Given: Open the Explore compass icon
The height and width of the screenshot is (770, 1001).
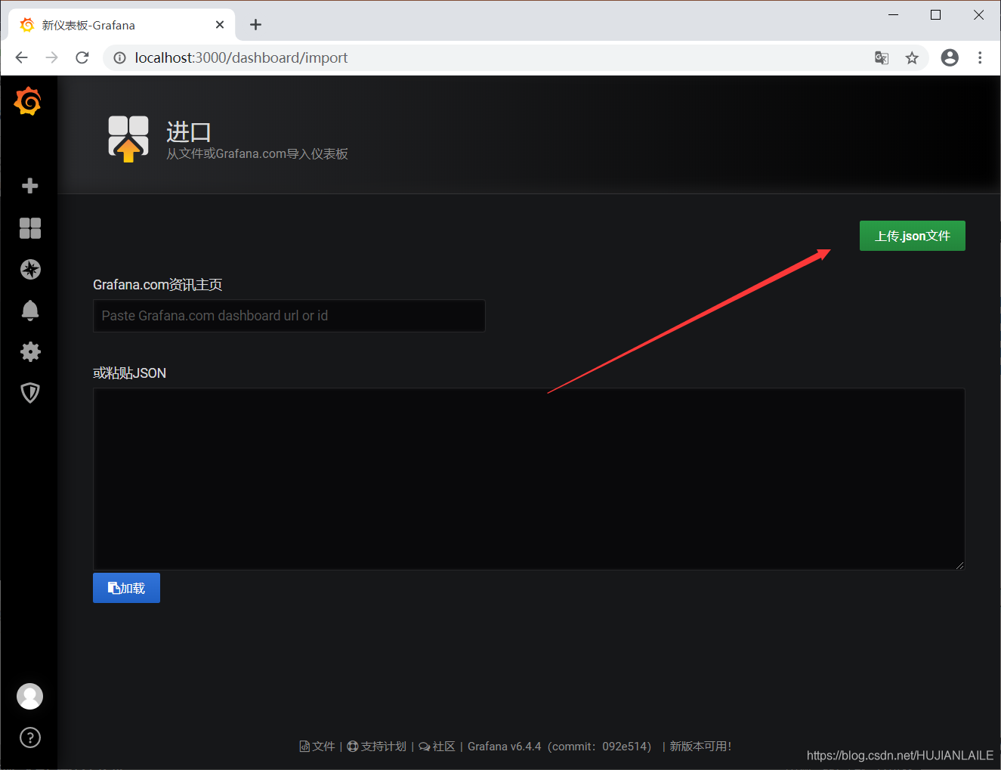Looking at the screenshot, I should coord(30,270).
